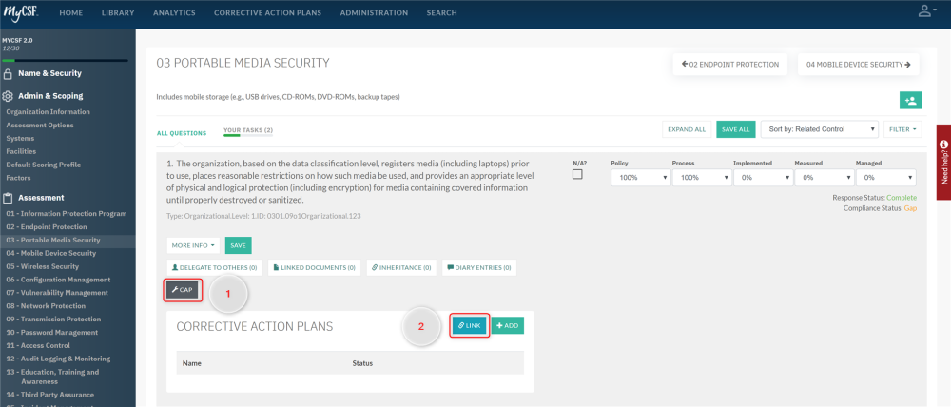The height and width of the screenshot is (407, 951).
Task: Click the Status column header in CAP table
Action: click(x=362, y=364)
